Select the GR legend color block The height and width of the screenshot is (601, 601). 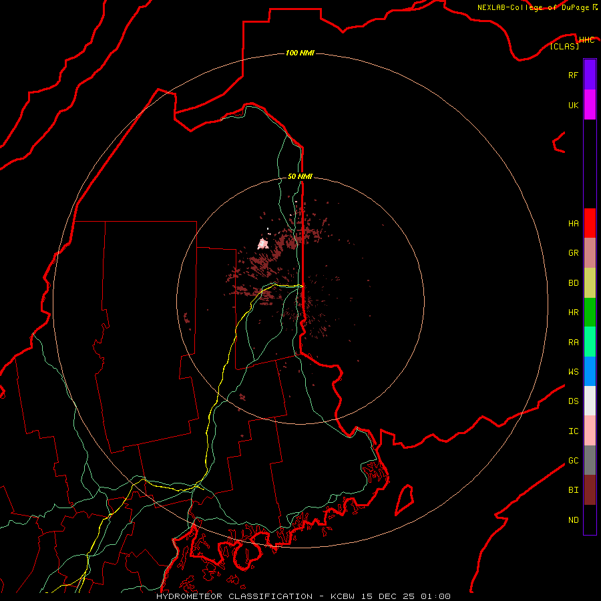pos(590,252)
